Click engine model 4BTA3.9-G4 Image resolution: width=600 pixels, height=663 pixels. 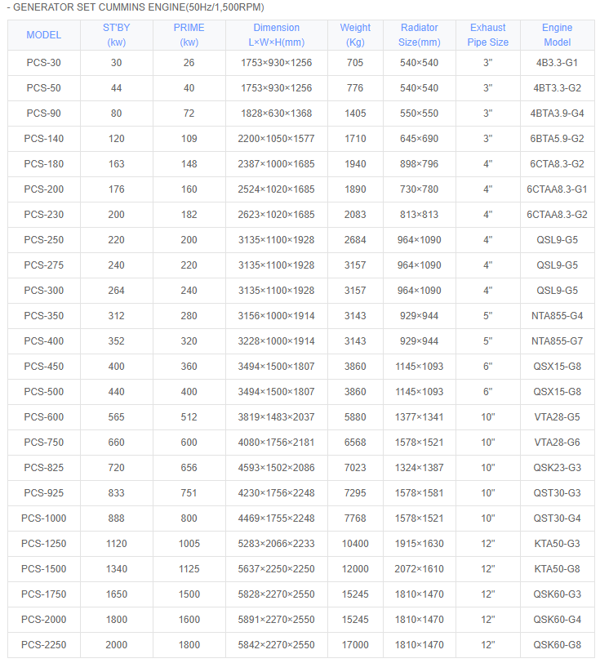pyautogui.click(x=558, y=113)
